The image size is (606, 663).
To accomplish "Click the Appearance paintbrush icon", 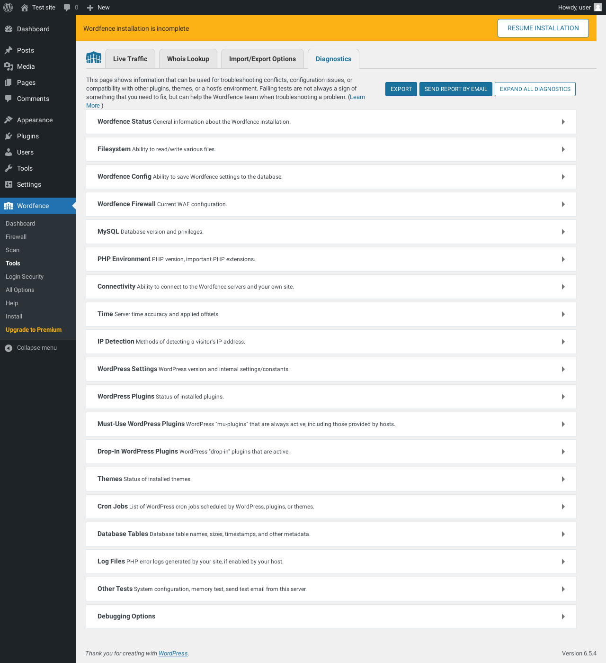I will 9,120.
